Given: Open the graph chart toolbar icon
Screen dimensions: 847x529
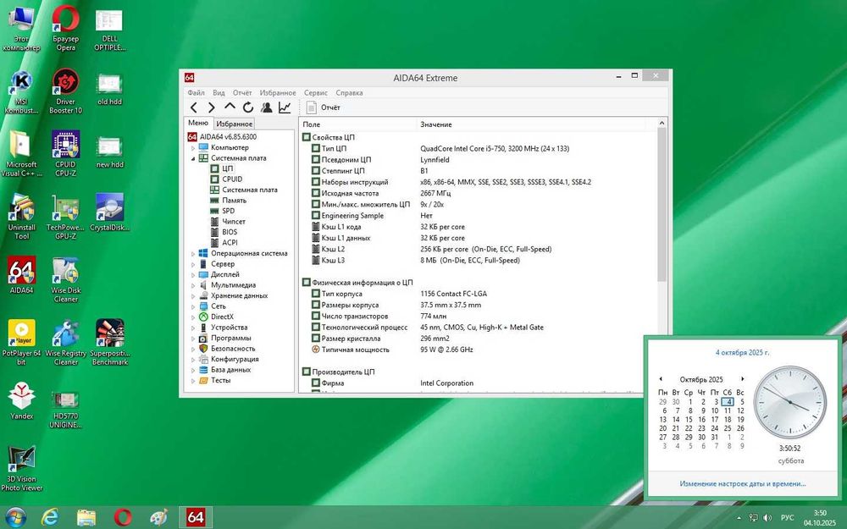Looking at the screenshot, I should [x=285, y=107].
